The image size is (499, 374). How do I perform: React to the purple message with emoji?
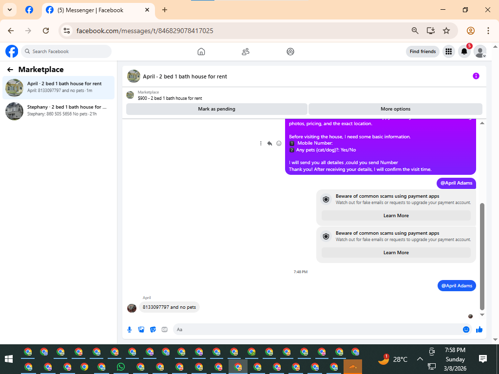pos(279,144)
